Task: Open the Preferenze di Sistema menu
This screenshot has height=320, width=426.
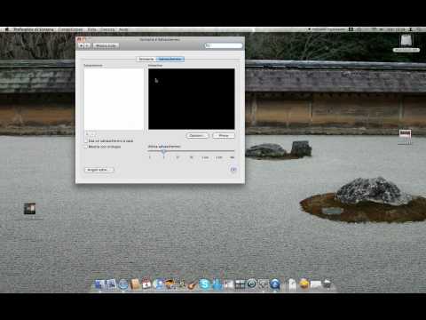Action: pos(34,29)
